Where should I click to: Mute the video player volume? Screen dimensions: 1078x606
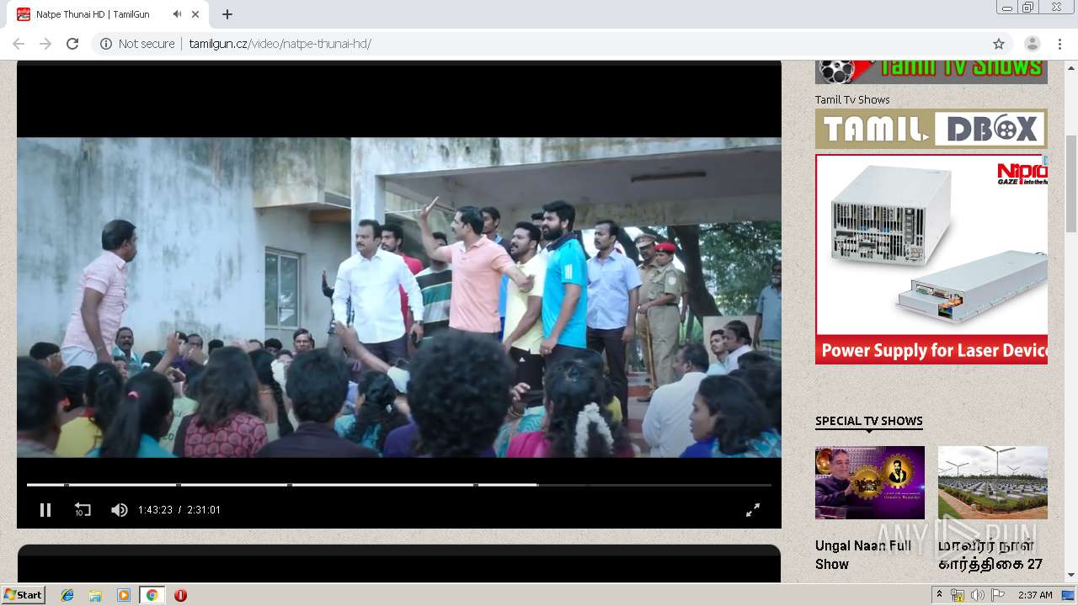tap(120, 510)
